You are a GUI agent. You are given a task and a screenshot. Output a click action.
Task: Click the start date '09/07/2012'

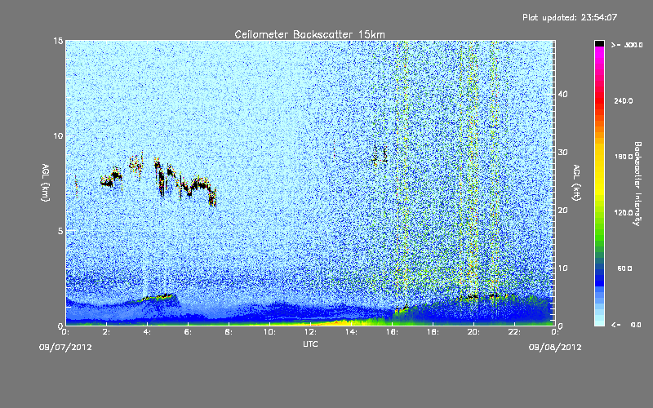click(65, 348)
